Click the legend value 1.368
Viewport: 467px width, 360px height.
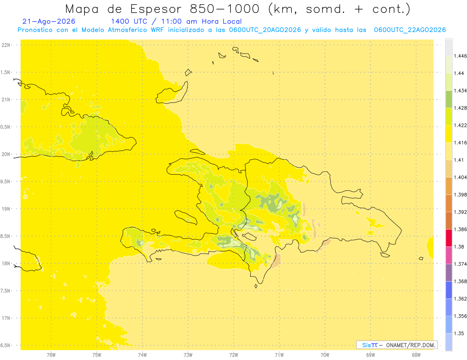460,282
